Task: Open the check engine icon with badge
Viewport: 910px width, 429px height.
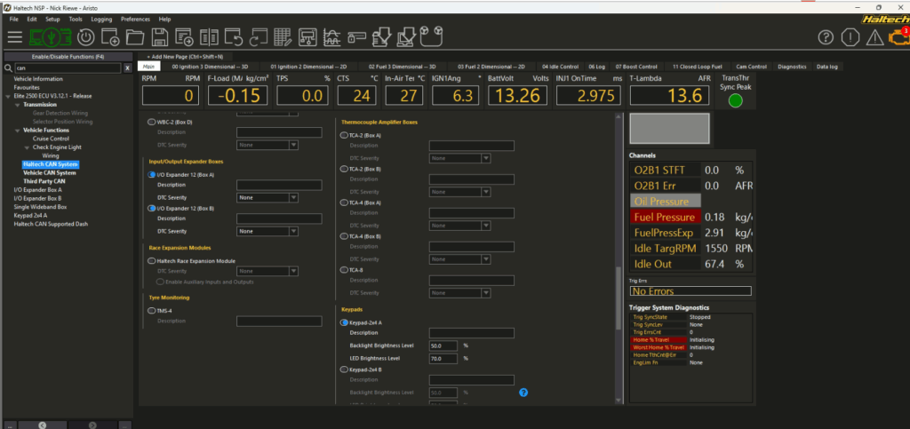Action: [x=898, y=36]
